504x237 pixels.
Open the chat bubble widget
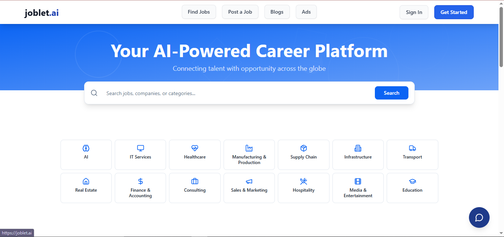click(x=479, y=217)
